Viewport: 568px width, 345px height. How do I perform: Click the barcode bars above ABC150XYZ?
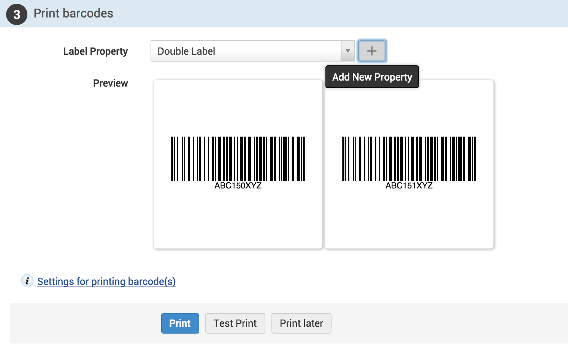coord(238,158)
